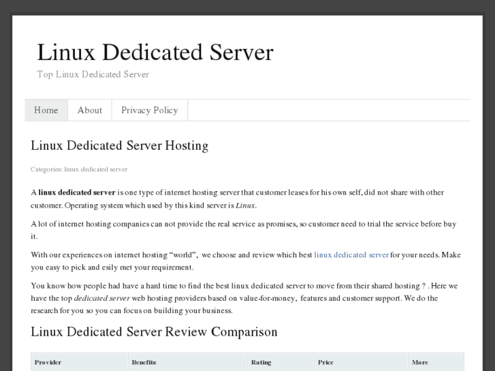Select the Provider column header
495x371 pixels.
point(80,362)
